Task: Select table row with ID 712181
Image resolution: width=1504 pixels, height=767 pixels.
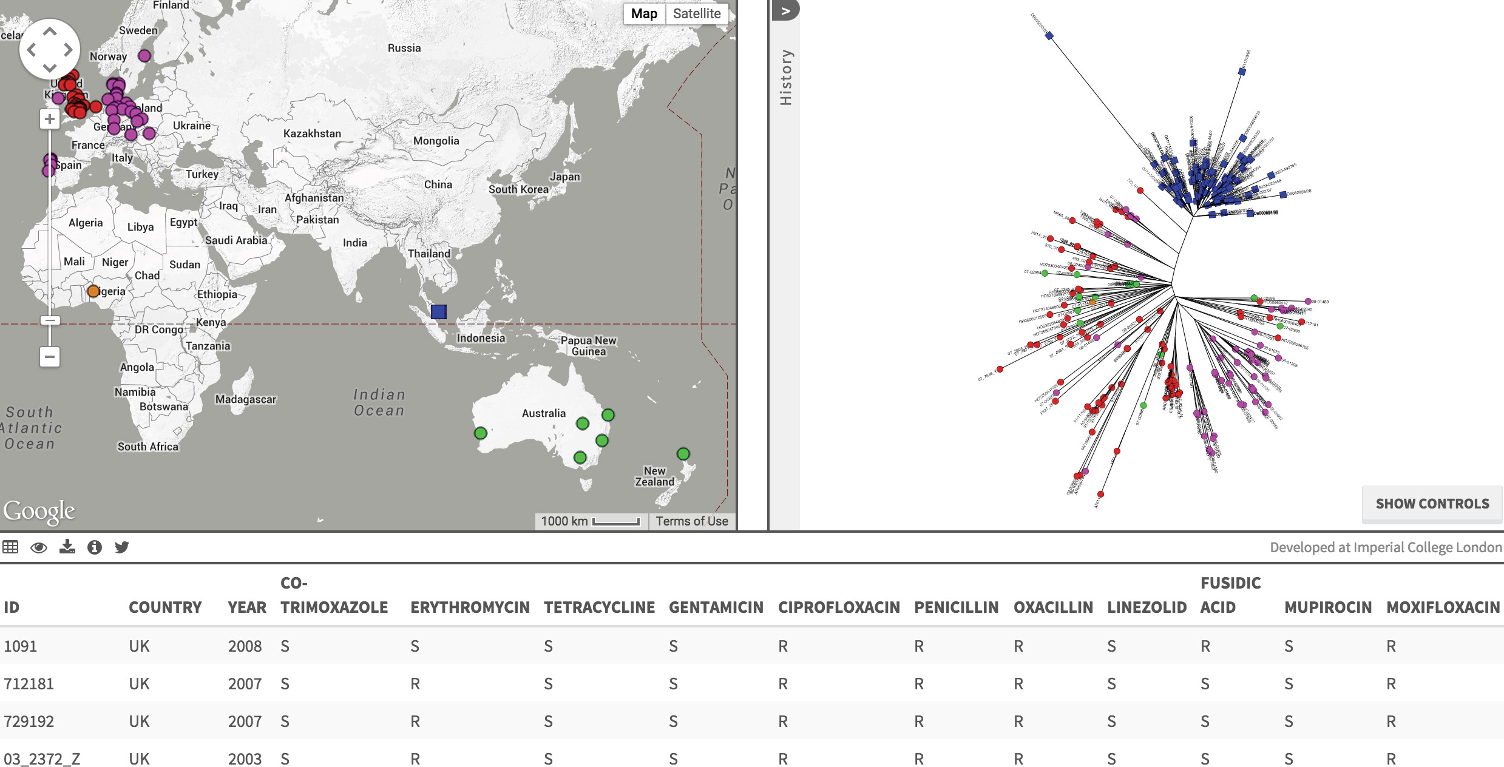Action: [29, 684]
